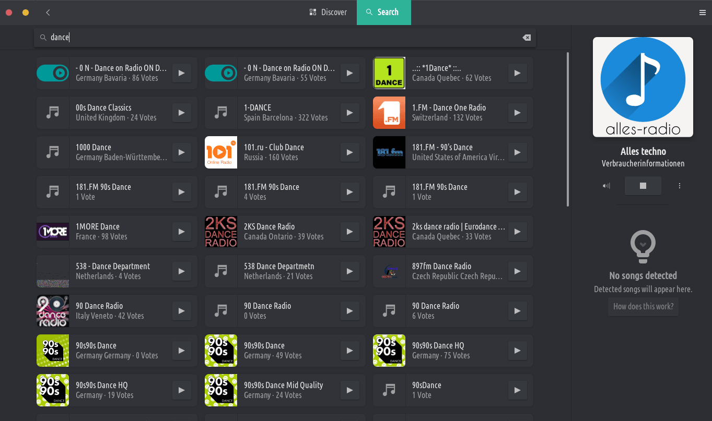This screenshot has height=421, width=712.
Task: Open the volume control speaker icon
Action: [606, 186]
